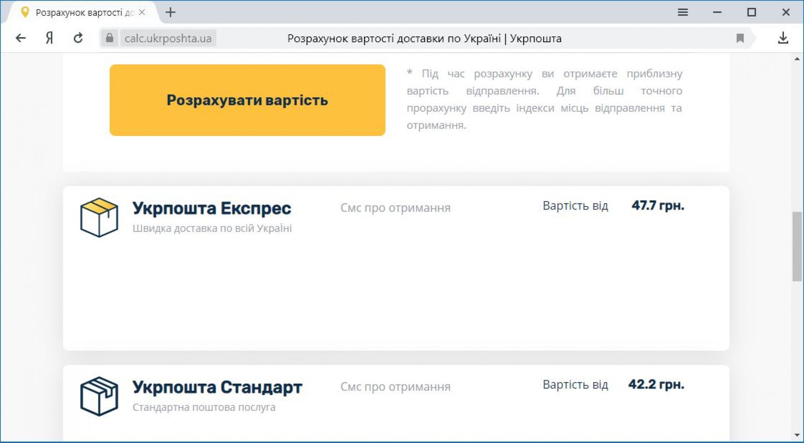The image size is (804, 443).
Task: Open the browser hamburger menu
Action: [683, 13]
